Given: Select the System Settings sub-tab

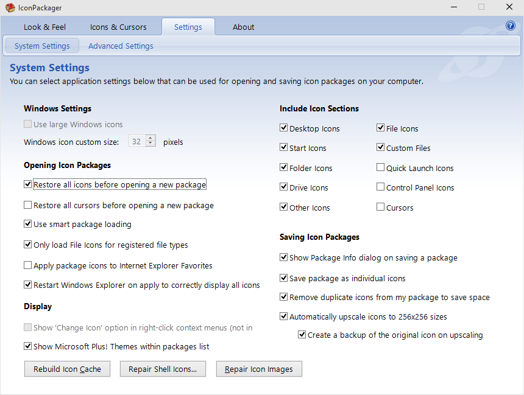Looking at the screenshot, I should coord(42,46).
